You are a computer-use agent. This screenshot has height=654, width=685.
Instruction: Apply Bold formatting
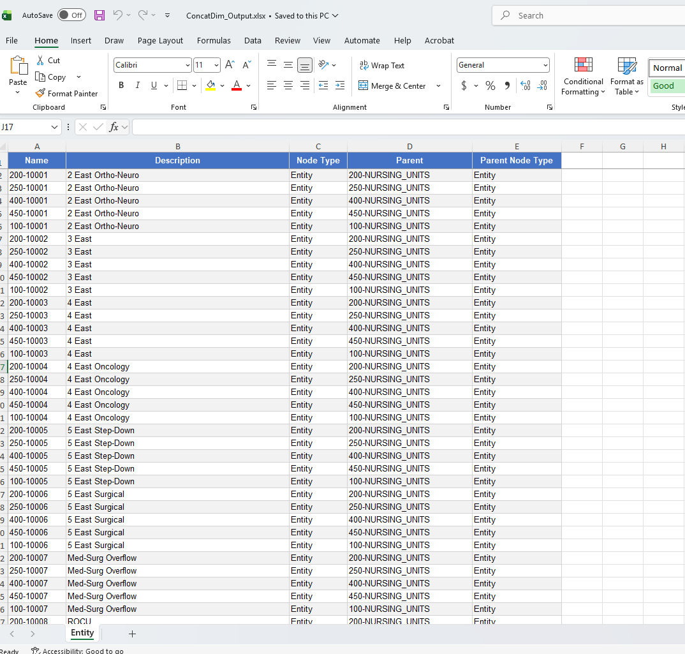tap(121, 85)
